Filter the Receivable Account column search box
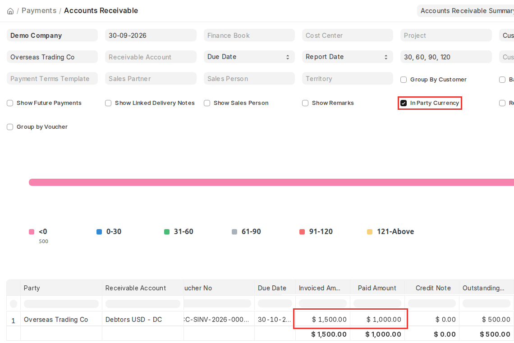This screenshot has width=514, height=343. pyautogui.click(x=143, y=304)
